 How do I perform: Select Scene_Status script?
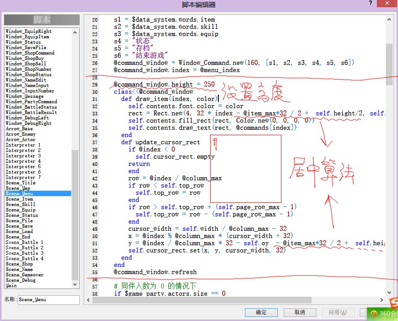(22, 215)
